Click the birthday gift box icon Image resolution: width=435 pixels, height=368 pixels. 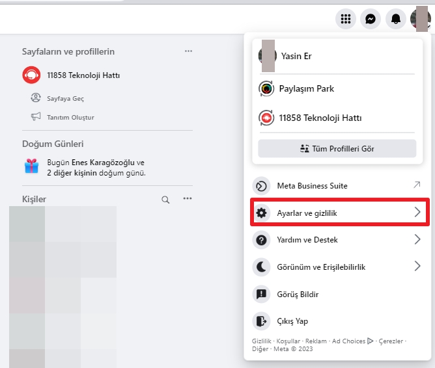coord(31,166)
